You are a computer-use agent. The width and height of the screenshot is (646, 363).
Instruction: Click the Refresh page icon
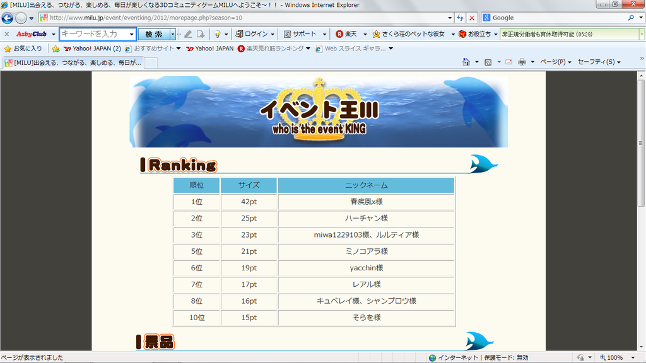click(x=460, y=18)
